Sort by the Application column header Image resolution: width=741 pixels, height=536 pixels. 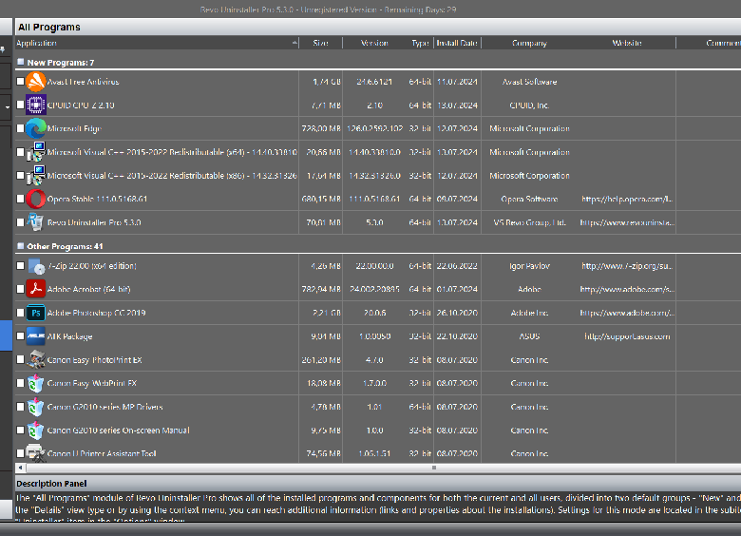pyautogui.click(x=157, y=43)
